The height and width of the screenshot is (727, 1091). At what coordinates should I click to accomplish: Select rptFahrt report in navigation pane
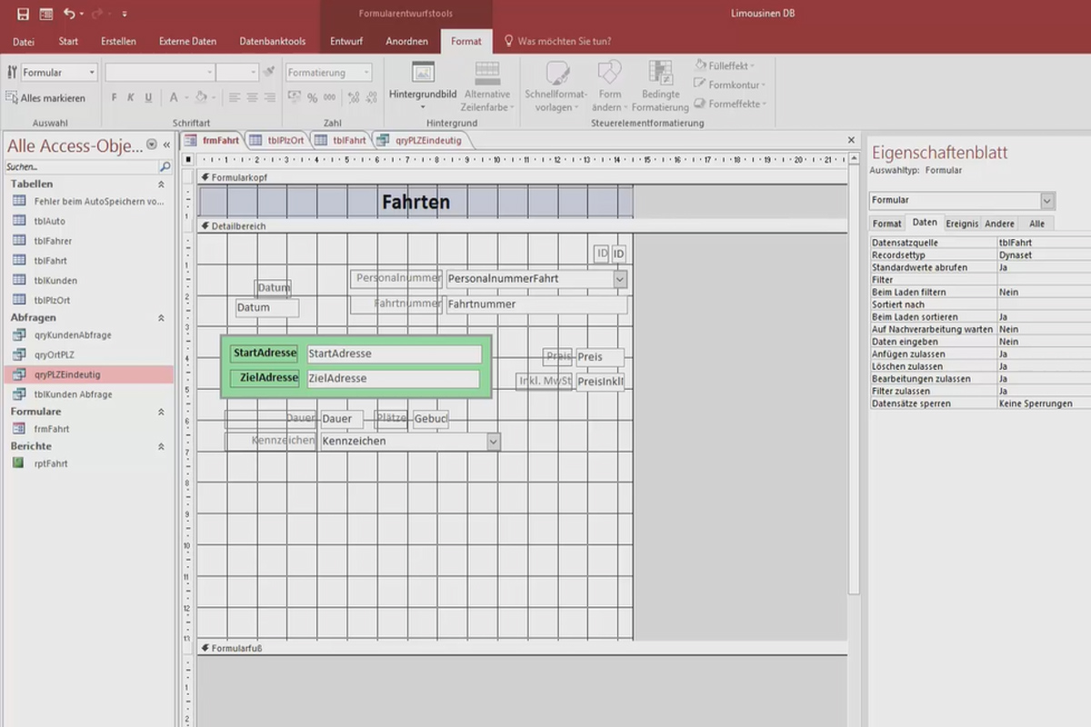click(x=51, y=463)
